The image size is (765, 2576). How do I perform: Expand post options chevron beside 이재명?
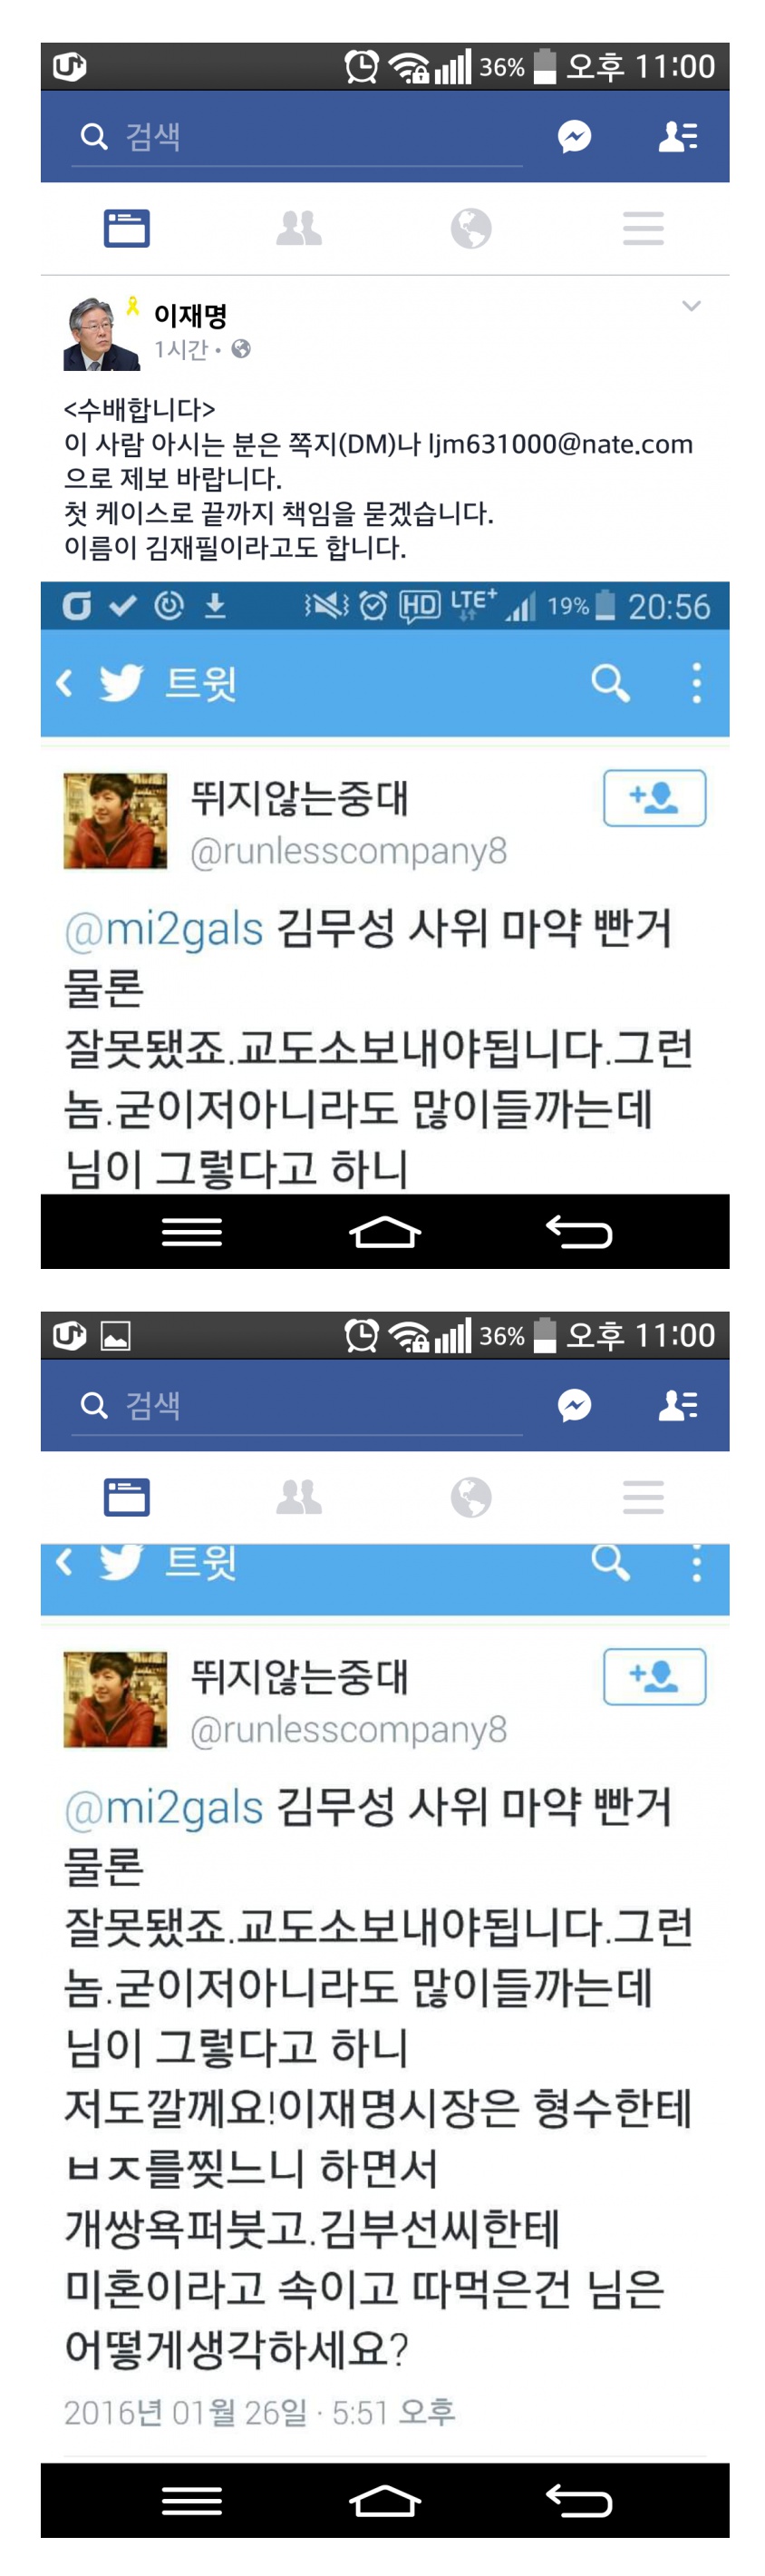(691, 305)
